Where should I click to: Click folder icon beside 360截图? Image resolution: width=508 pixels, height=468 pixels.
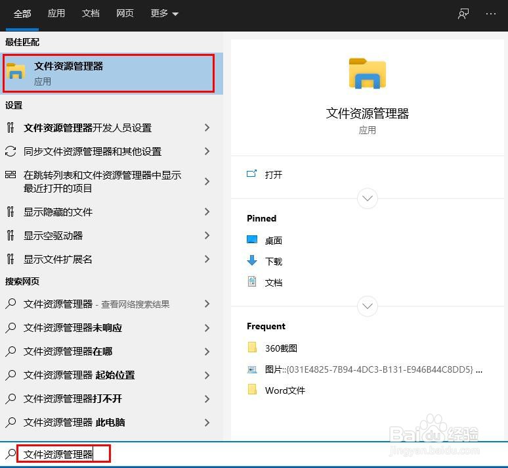(253, 347)
